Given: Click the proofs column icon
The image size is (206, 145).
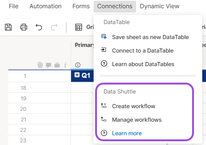Looking at the screenshot, I should 57,65.
